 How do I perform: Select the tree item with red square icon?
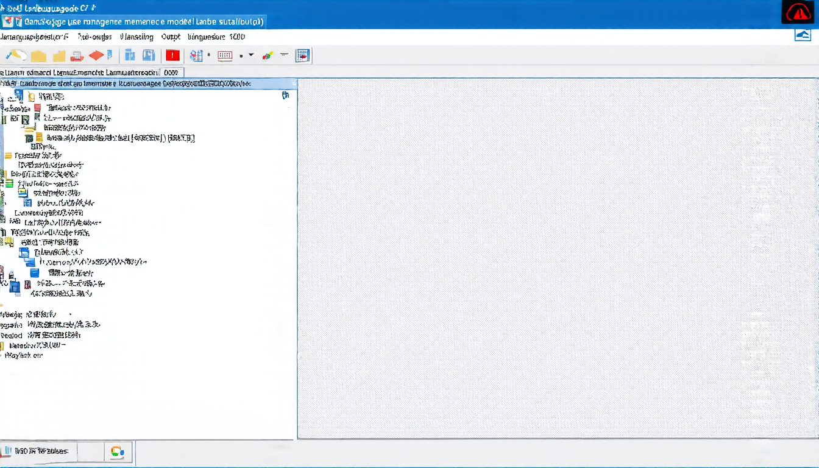coord(73,107)
